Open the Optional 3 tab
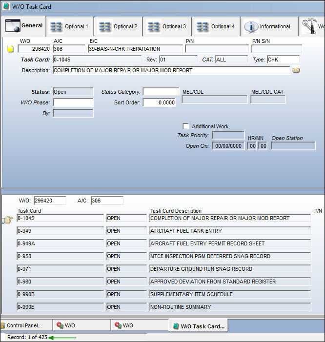 click(167, 27)
